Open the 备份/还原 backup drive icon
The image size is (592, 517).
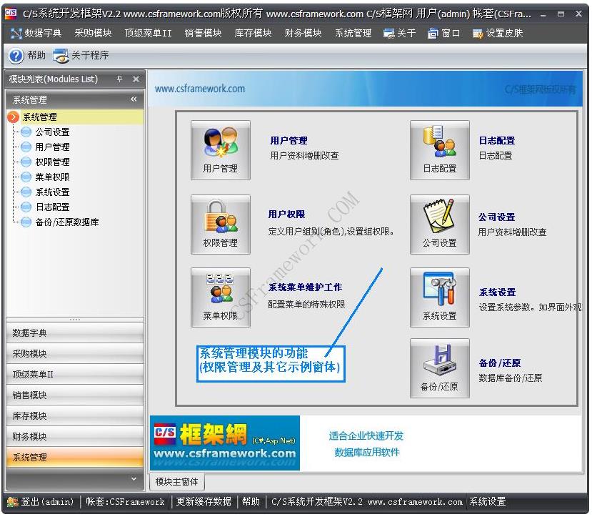point(438,368)
